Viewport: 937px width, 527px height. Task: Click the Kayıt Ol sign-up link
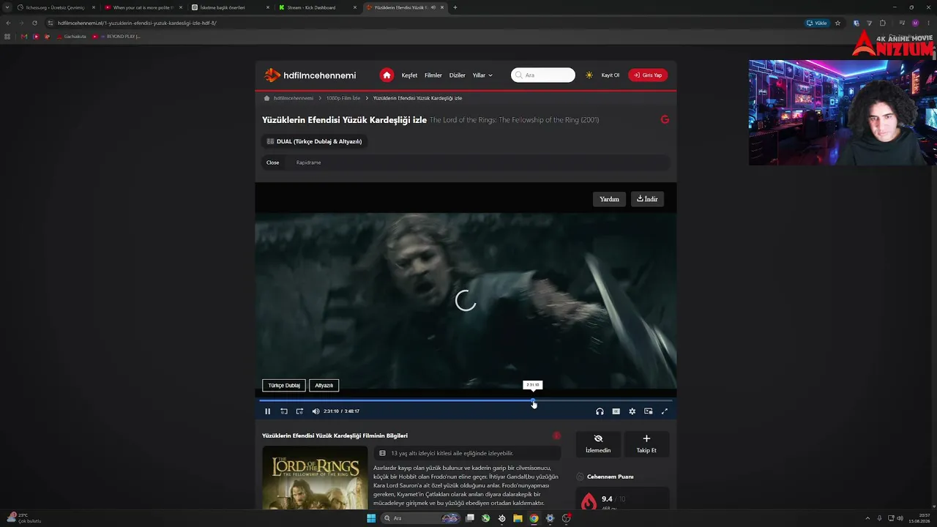[611, 75]
